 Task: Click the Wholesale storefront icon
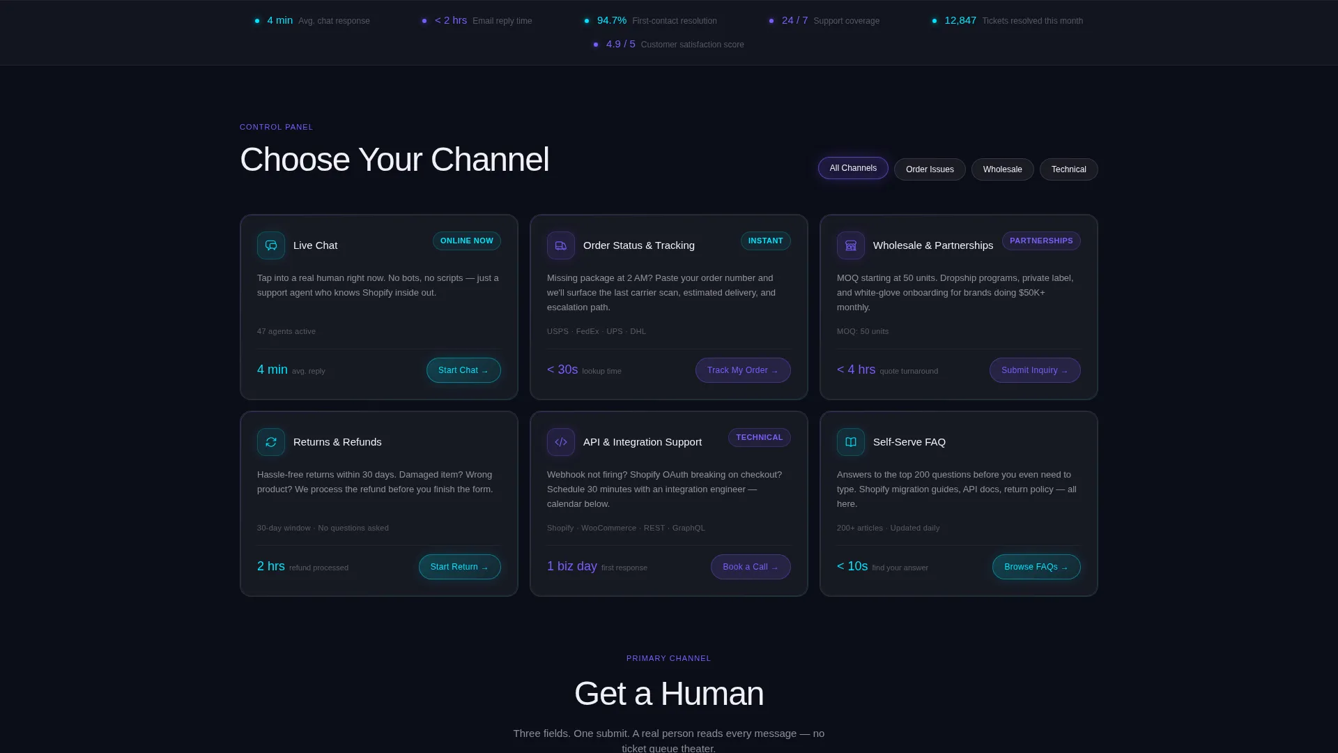point(851,245)
